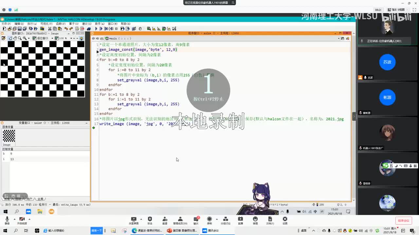Run the program with the blue play icon
The width and height of the screenshot is (419, 235).
click(97, 29)
